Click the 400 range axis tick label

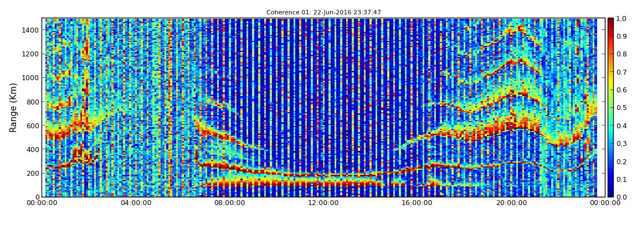coord(33,149)
